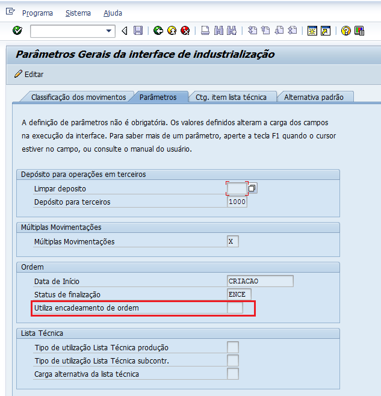Viewport: 381px width, 396px height.
Task: Click the Status de finalização field ENCE
Action: coord(239,294)
